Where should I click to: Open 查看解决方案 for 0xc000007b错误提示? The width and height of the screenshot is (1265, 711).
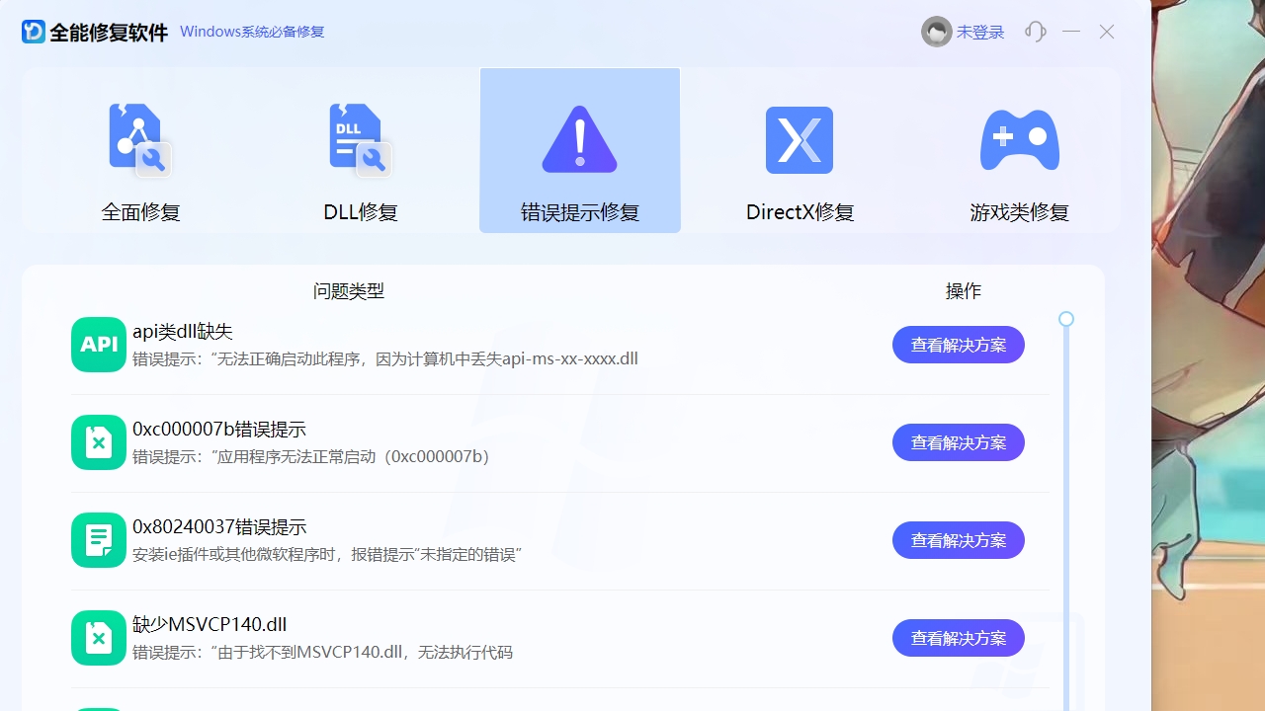point(958,441)
